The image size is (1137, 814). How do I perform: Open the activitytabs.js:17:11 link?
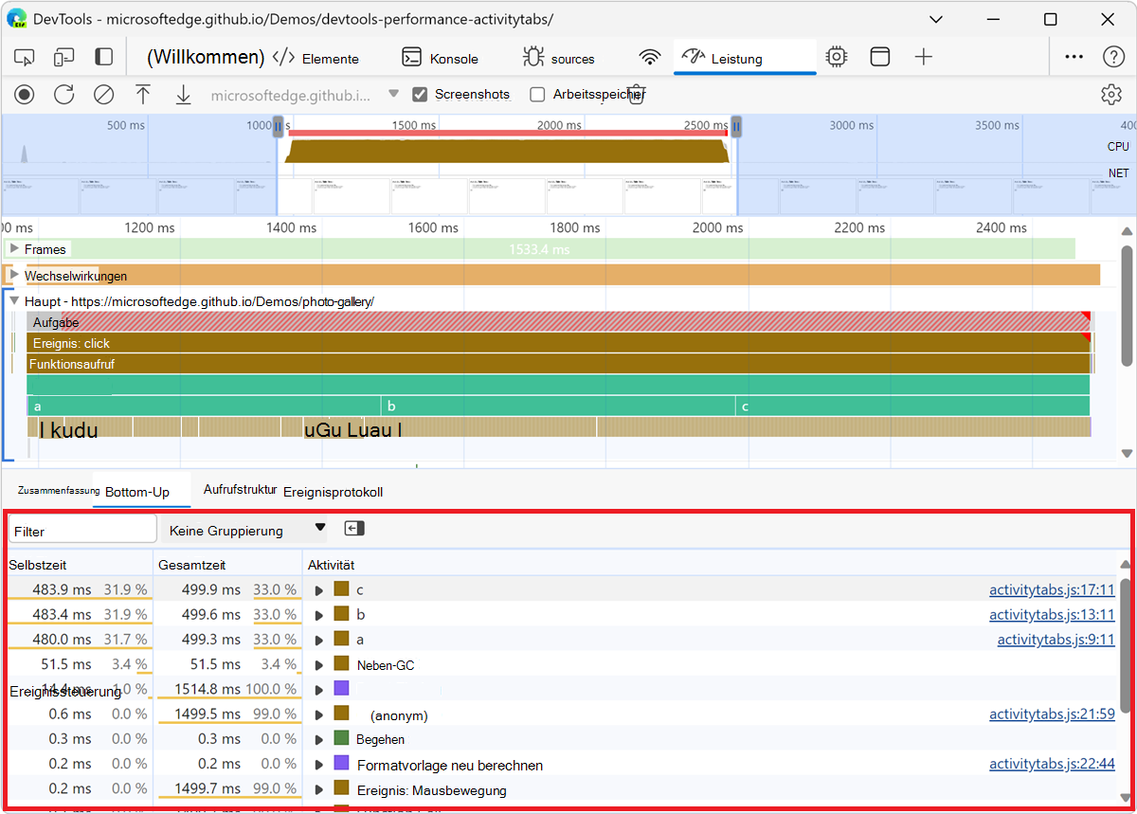(1052, 590)
